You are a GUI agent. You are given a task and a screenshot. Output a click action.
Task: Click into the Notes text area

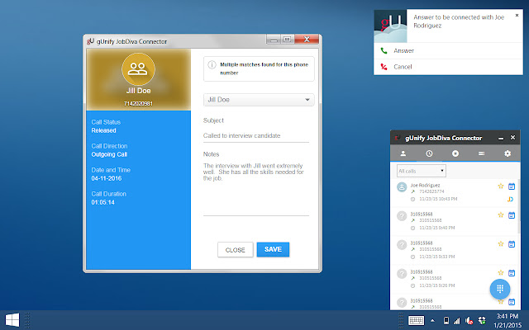click(256, 189)
